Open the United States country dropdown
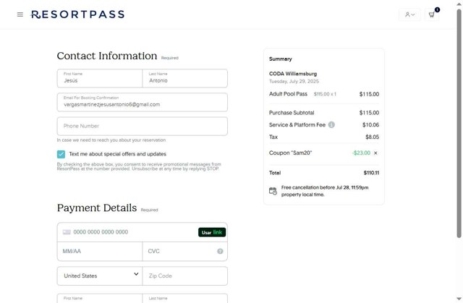Screen dimensions: 463x303 [100, 276]
